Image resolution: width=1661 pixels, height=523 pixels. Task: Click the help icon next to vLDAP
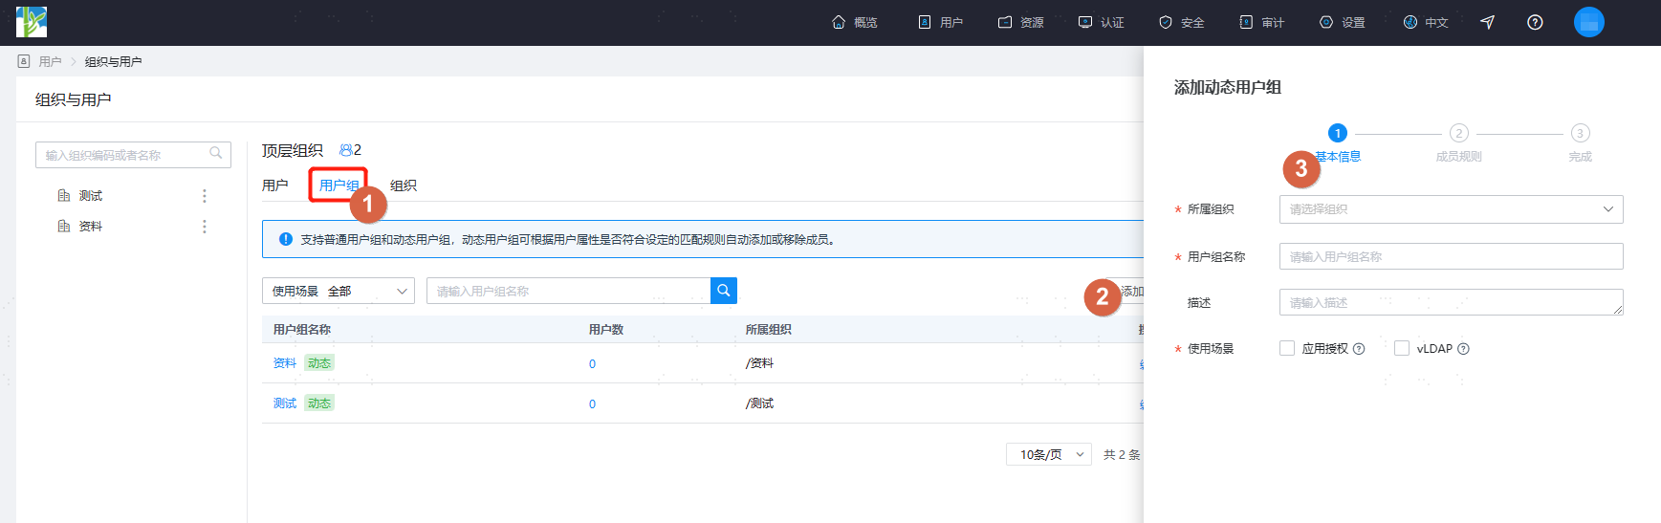point(1463,349)
